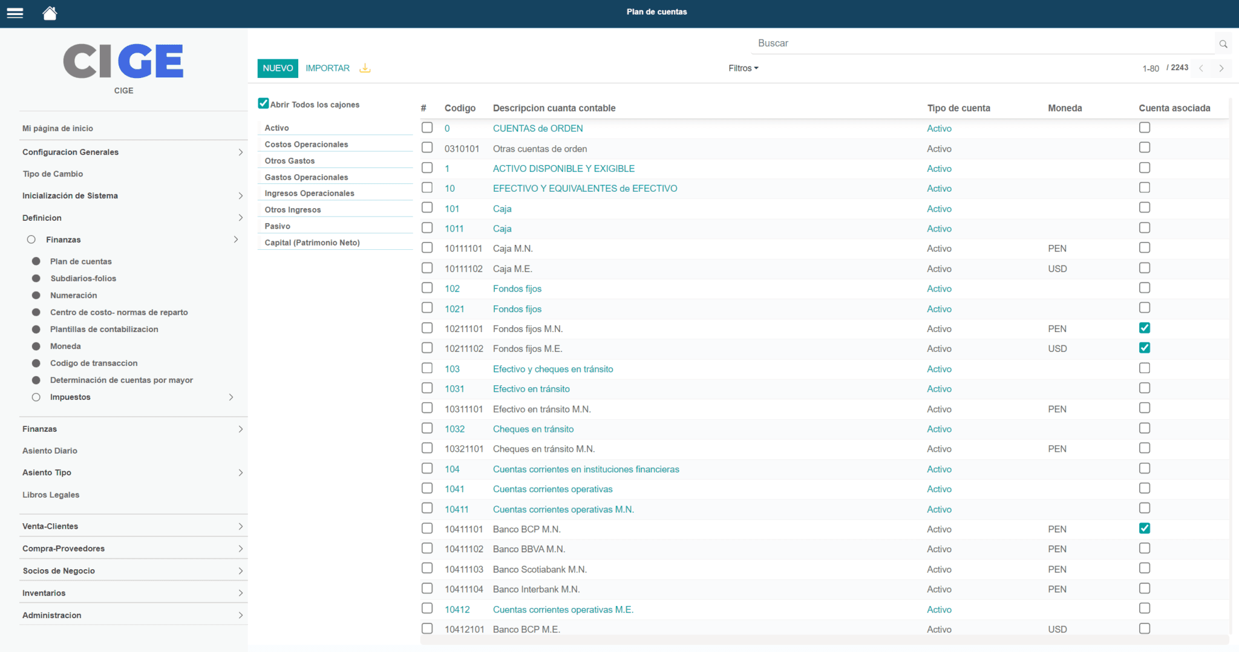Select Asiento Diario in sidebar
This screenshot has height=652, width=1239.
tap(50, 451)
